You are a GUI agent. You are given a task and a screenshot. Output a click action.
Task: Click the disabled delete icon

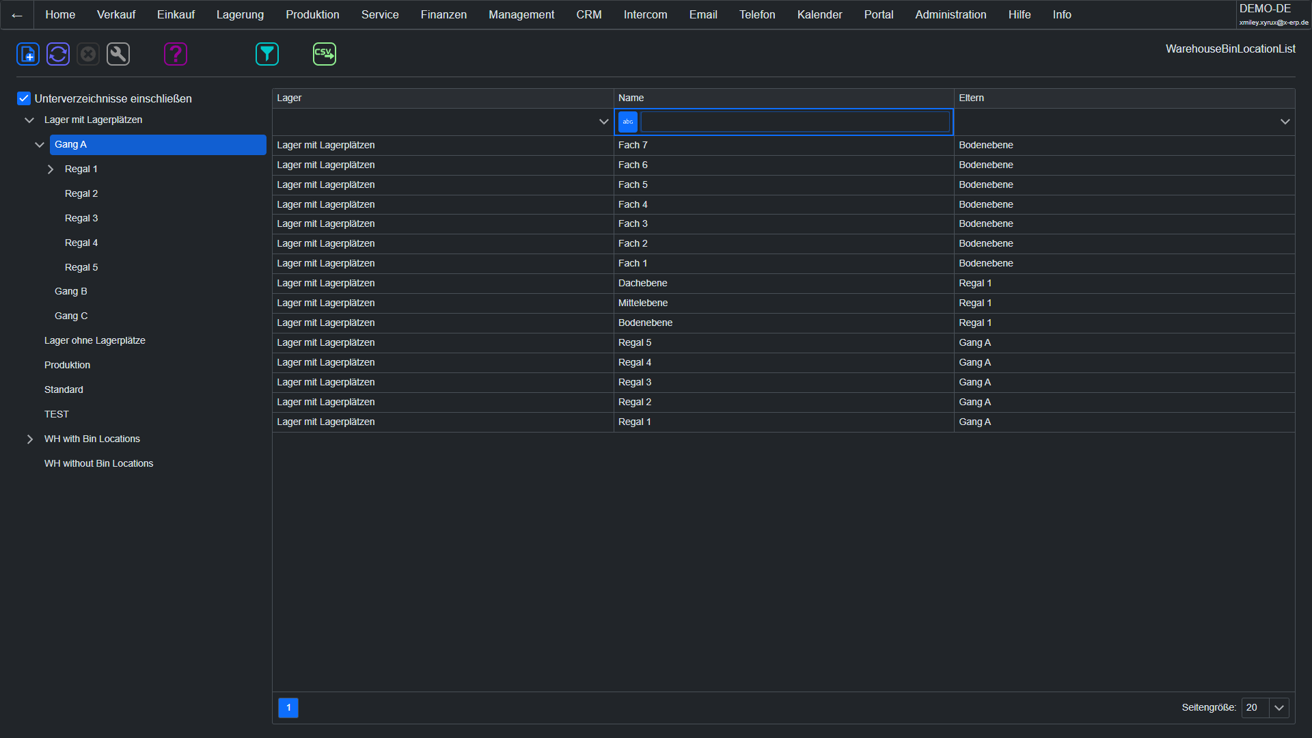coord(88,54)
